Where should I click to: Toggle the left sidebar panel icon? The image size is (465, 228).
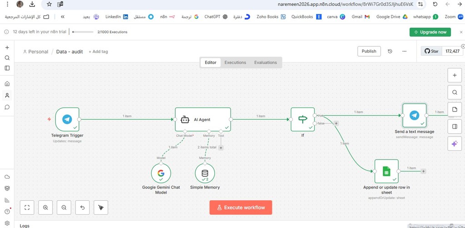pyautogui.click(x=7, y=68)
